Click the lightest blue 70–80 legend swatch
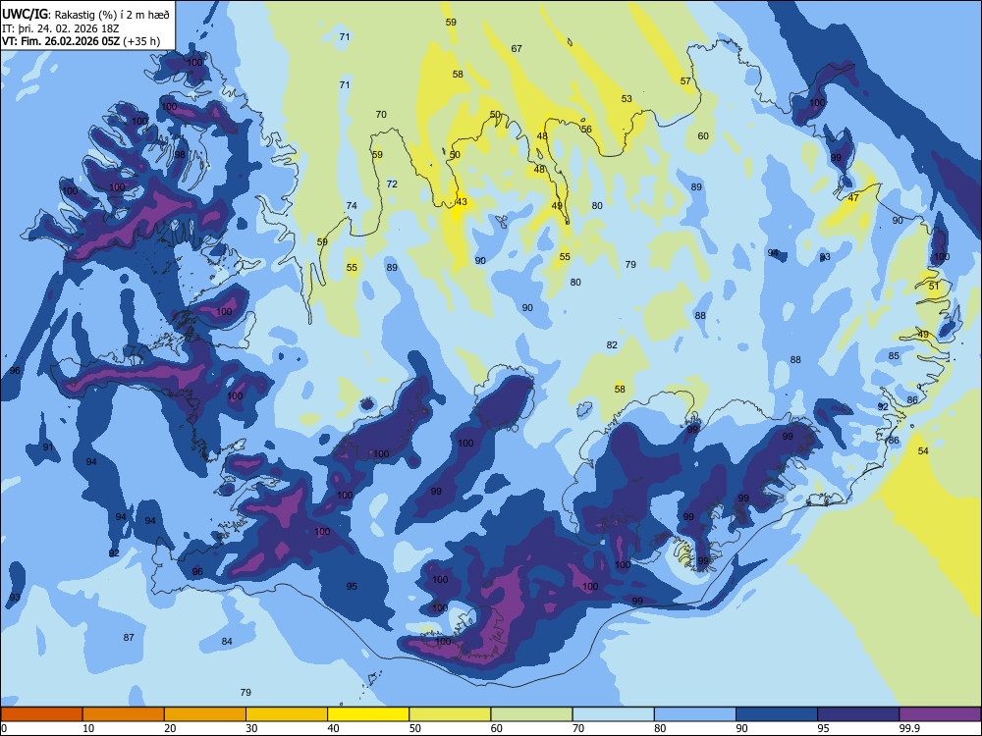The width and height of the screenshot is (982, 736). 613,714
